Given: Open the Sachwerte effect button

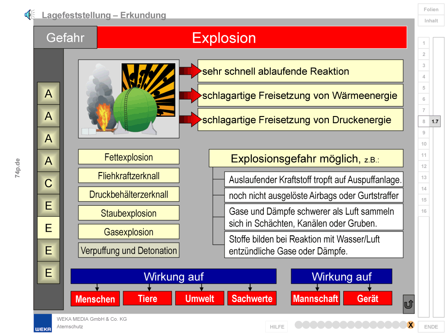Looking at the screenshot, I should (252, 298).
